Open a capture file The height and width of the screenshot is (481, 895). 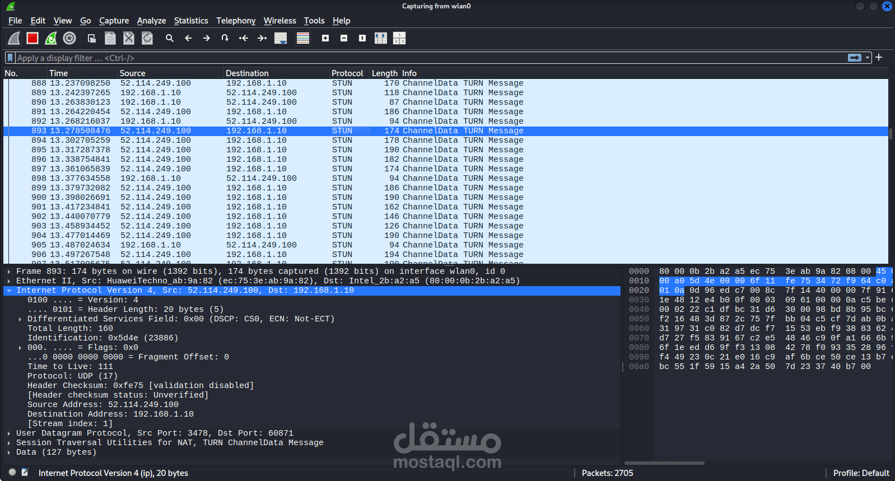tap(92, 38)
